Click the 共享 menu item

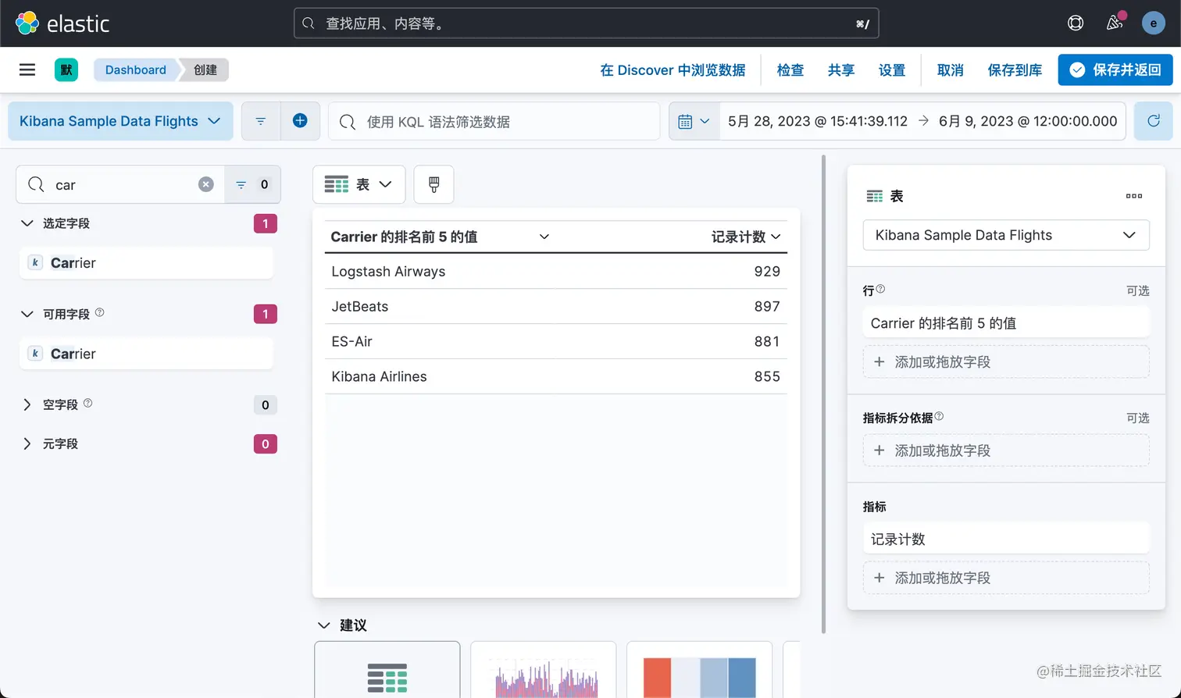click(x=841, y=70)
